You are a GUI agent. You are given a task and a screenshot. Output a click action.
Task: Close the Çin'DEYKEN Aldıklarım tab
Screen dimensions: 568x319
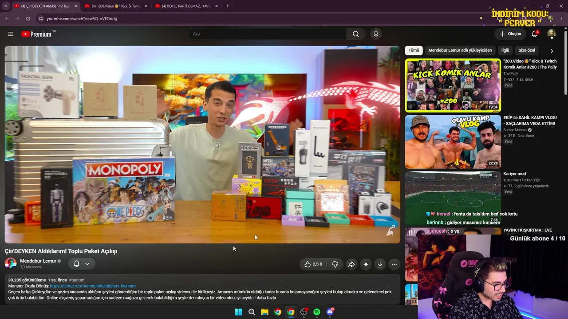[x=75, y=6]
